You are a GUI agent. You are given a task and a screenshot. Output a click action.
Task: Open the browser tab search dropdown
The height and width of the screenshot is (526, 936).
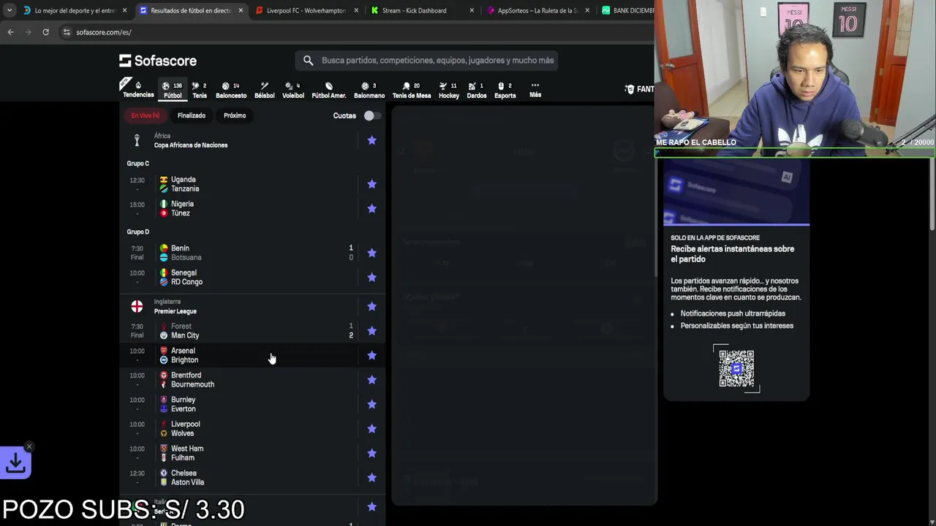point(9,11)
